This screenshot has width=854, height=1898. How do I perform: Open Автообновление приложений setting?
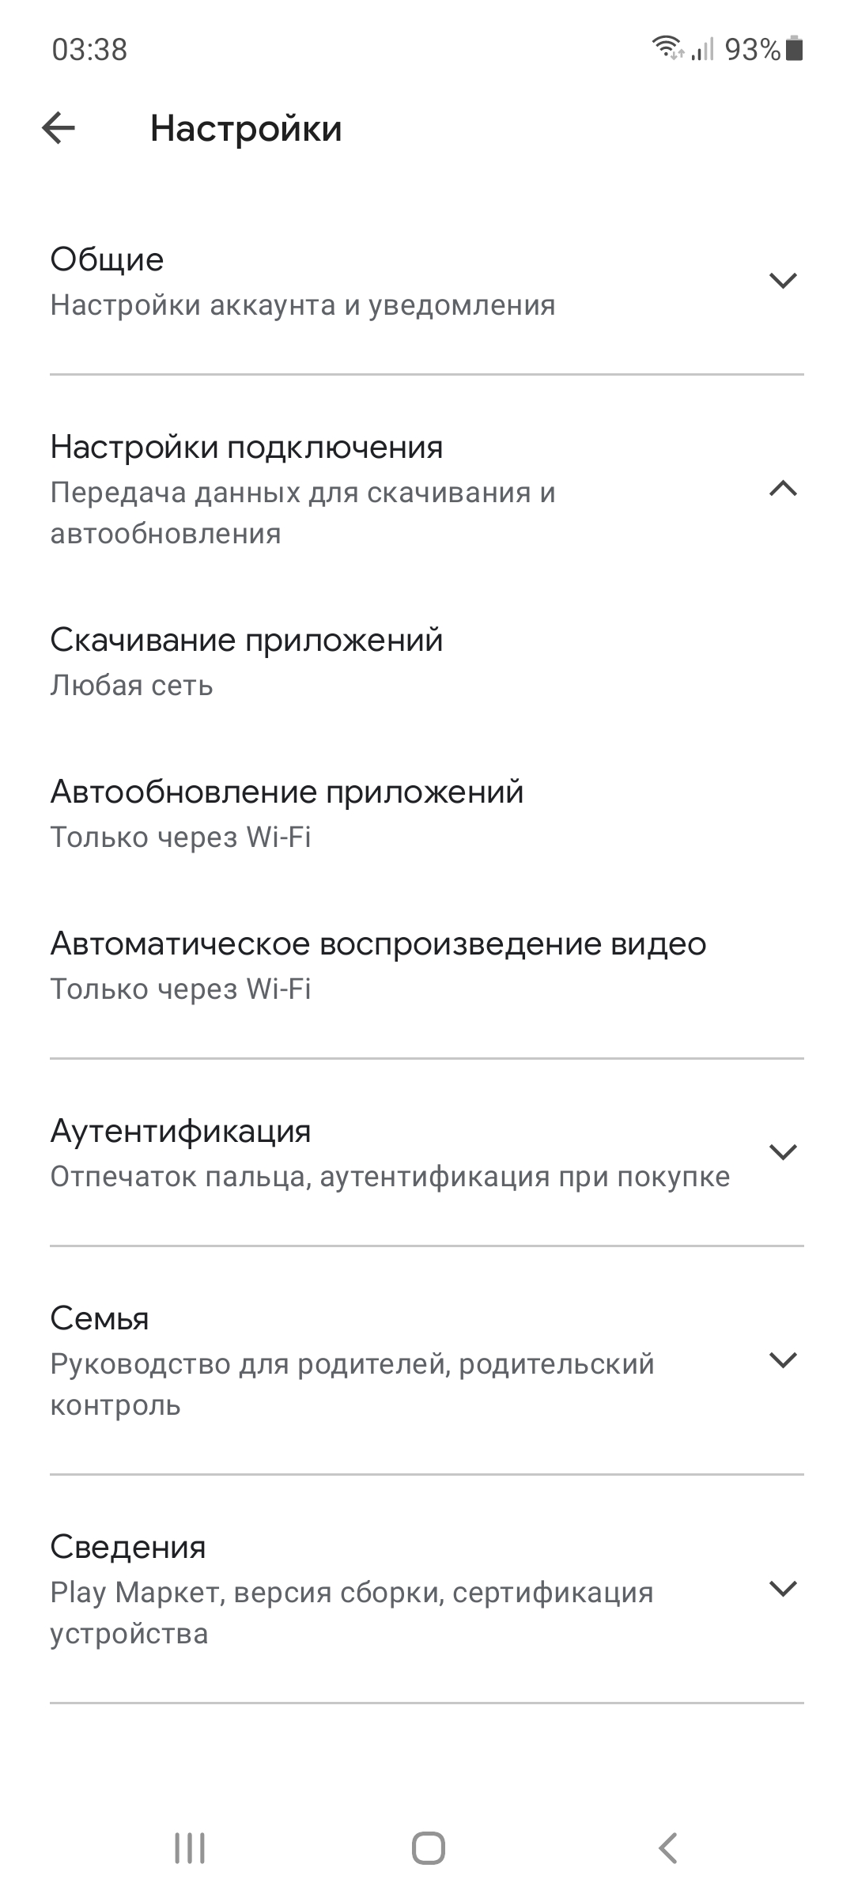pos(427,814)
